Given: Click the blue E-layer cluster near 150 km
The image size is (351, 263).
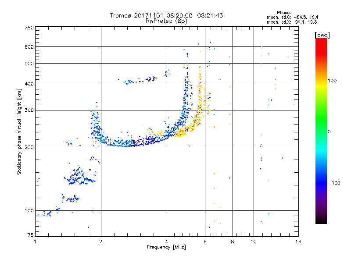Looking at the screenshot, I should (x=79, y=176).
